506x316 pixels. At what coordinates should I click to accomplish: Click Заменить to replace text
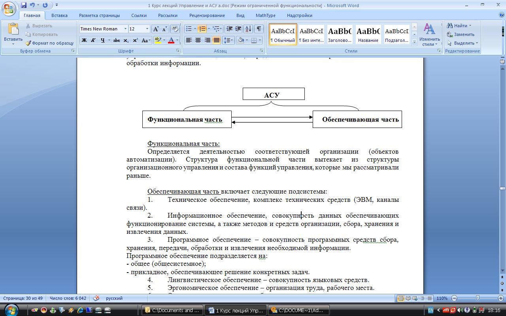461,34
